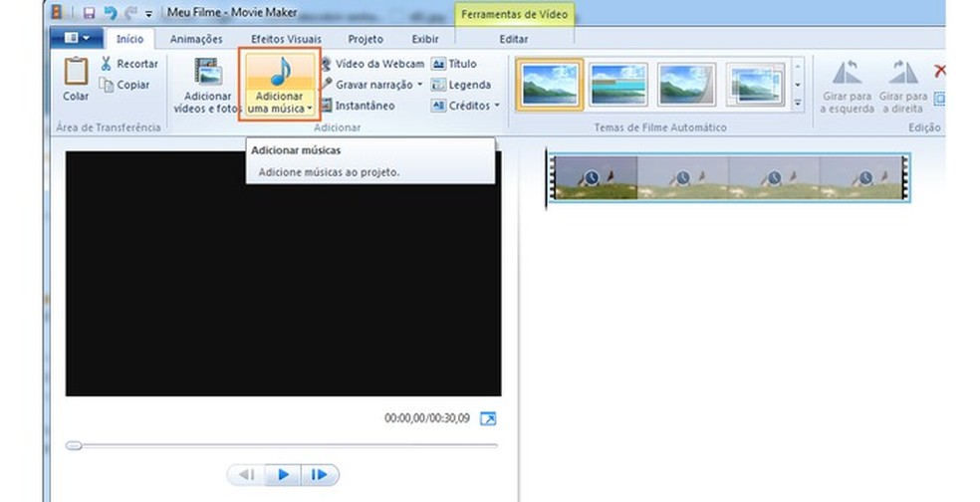
Task: Move up in the themes gallery
Action: coord(798,67)
